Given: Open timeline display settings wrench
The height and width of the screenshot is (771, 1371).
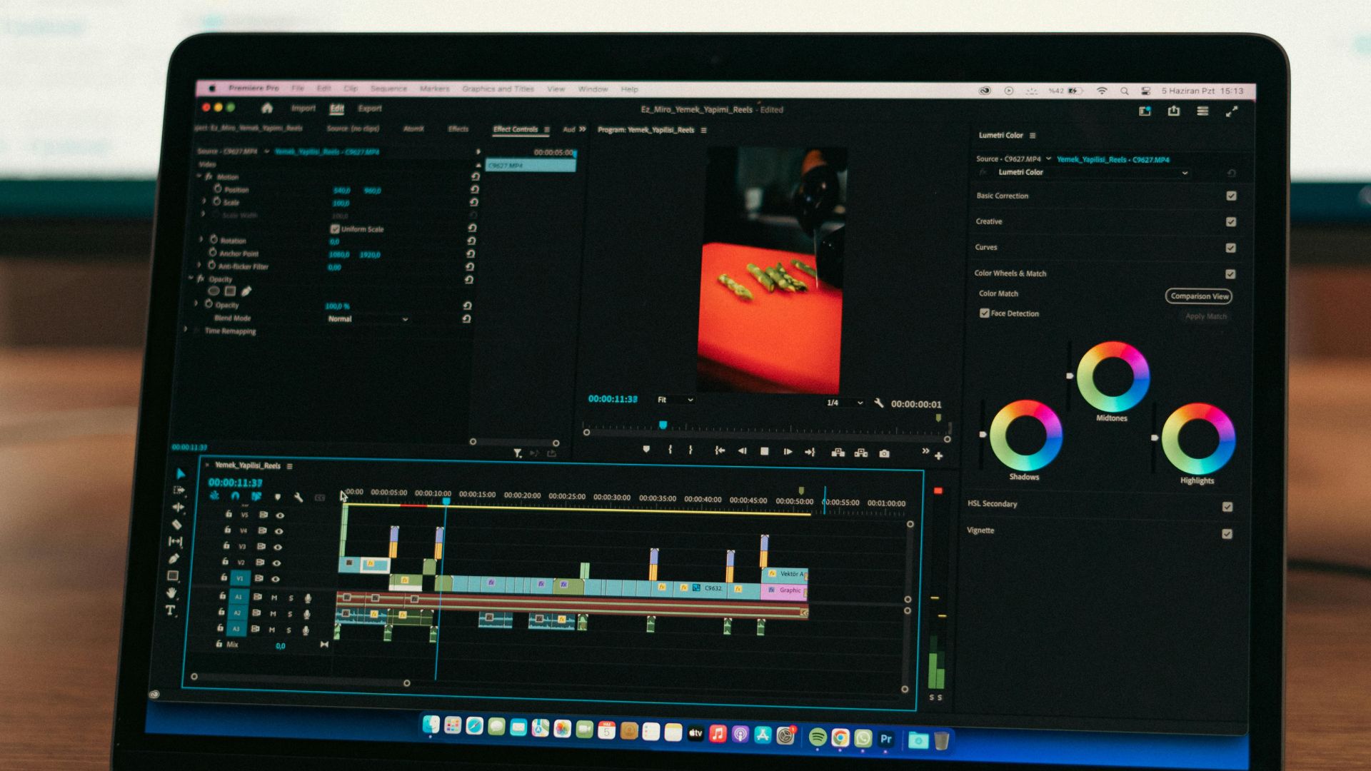Looking at the screenshot, I should point(298,497).
